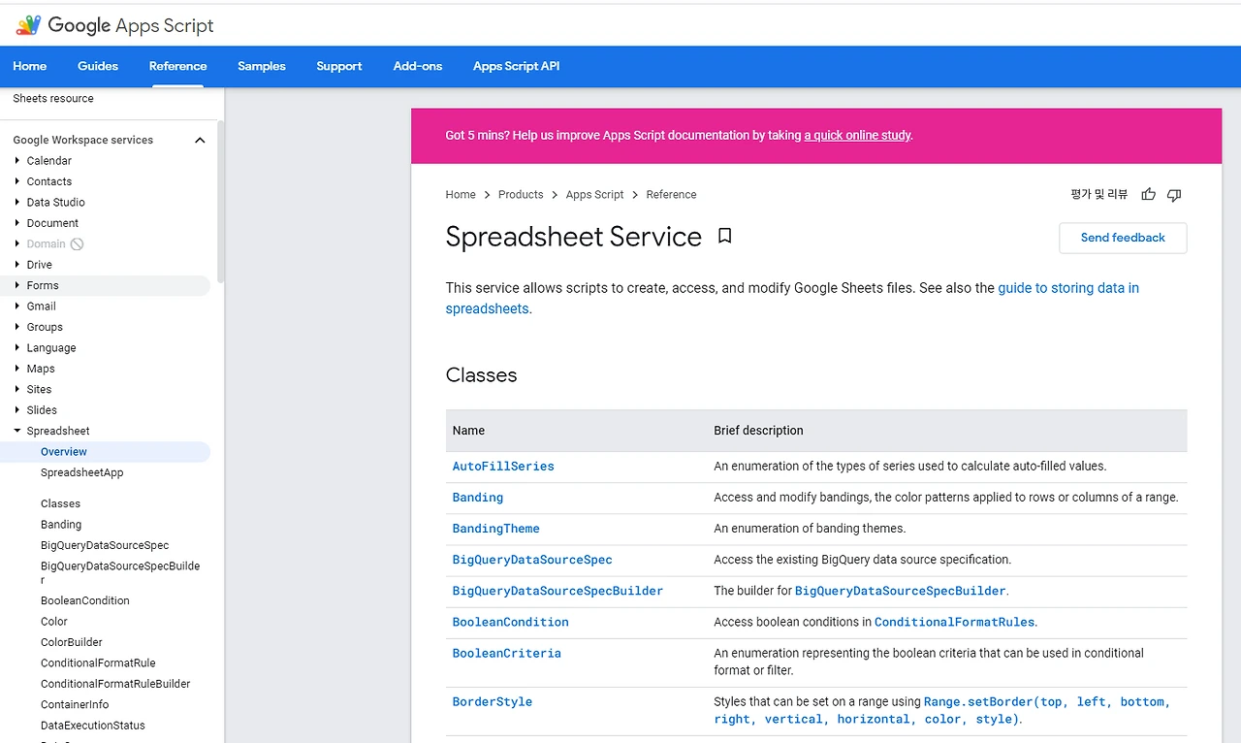Screen dimensions: 1241x743
Task: Open the Reference tab
Action: pos(177,66)
